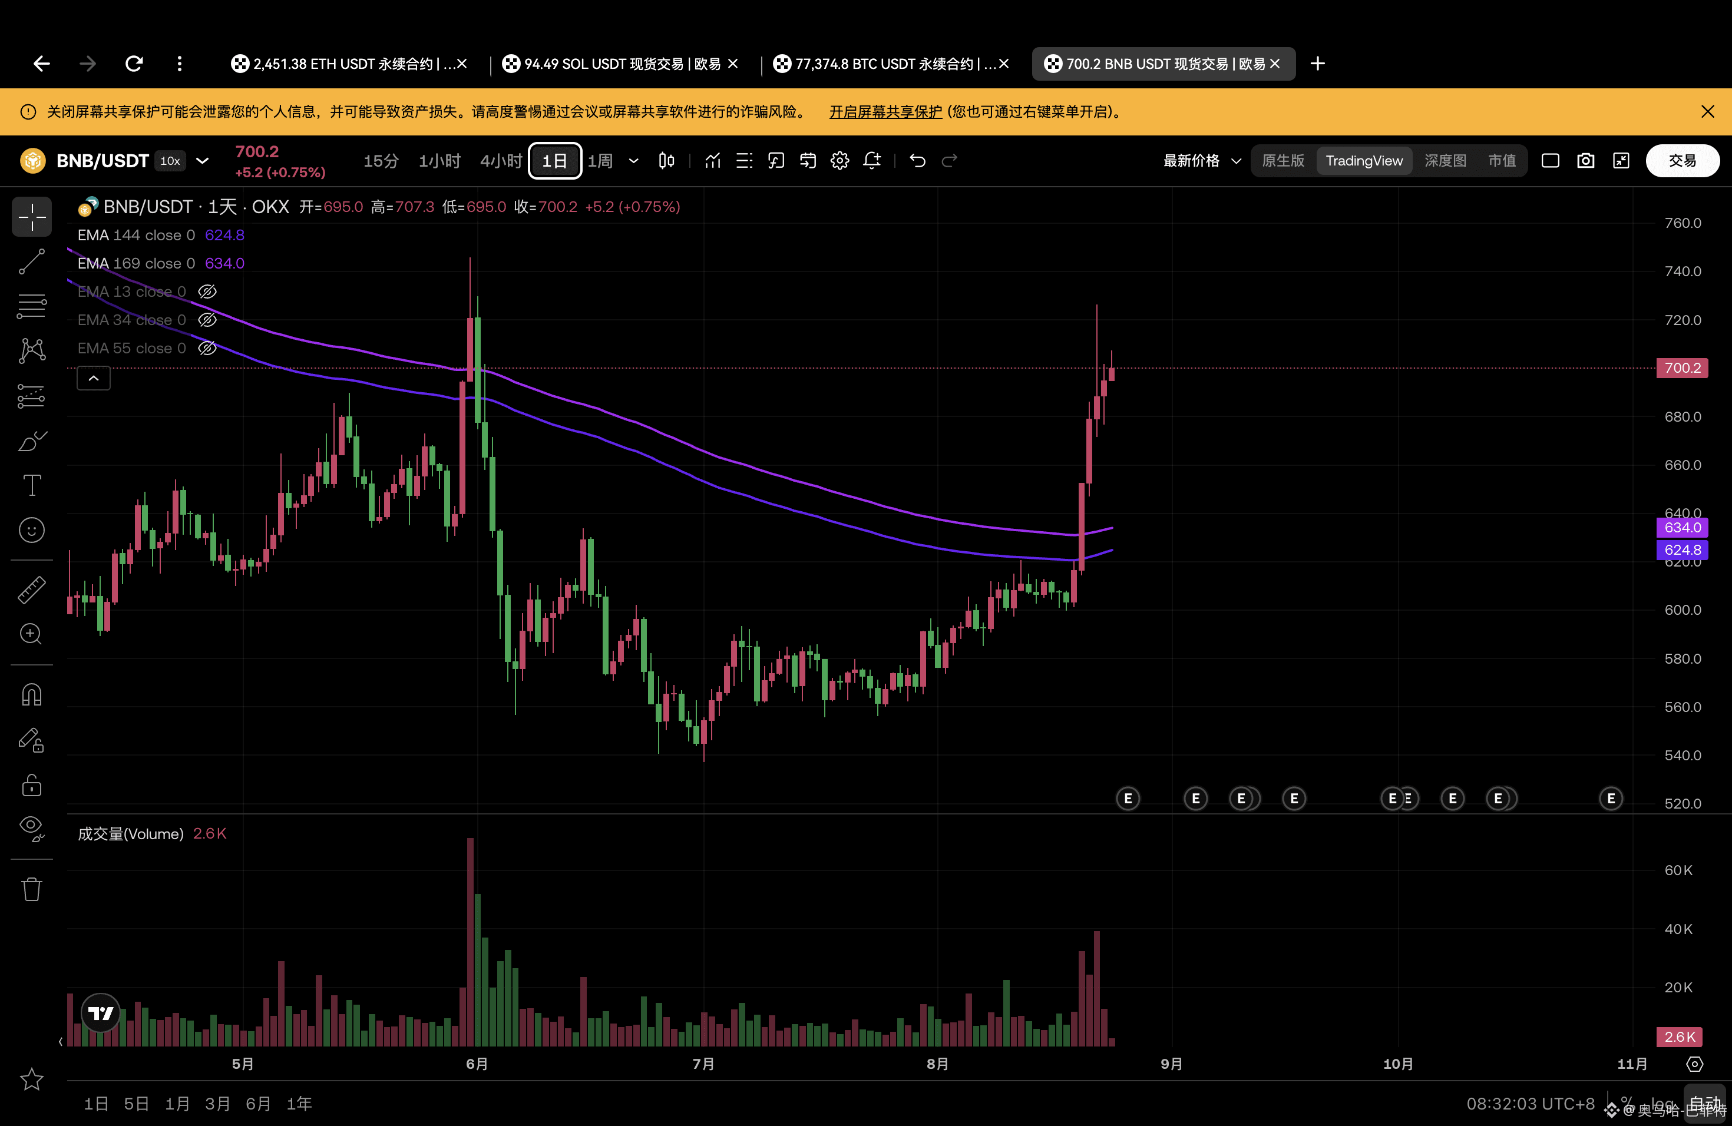Open the forecasting and measurement tools
The width and height of the screenshot is (1732, 1126).
click(32, 396)
